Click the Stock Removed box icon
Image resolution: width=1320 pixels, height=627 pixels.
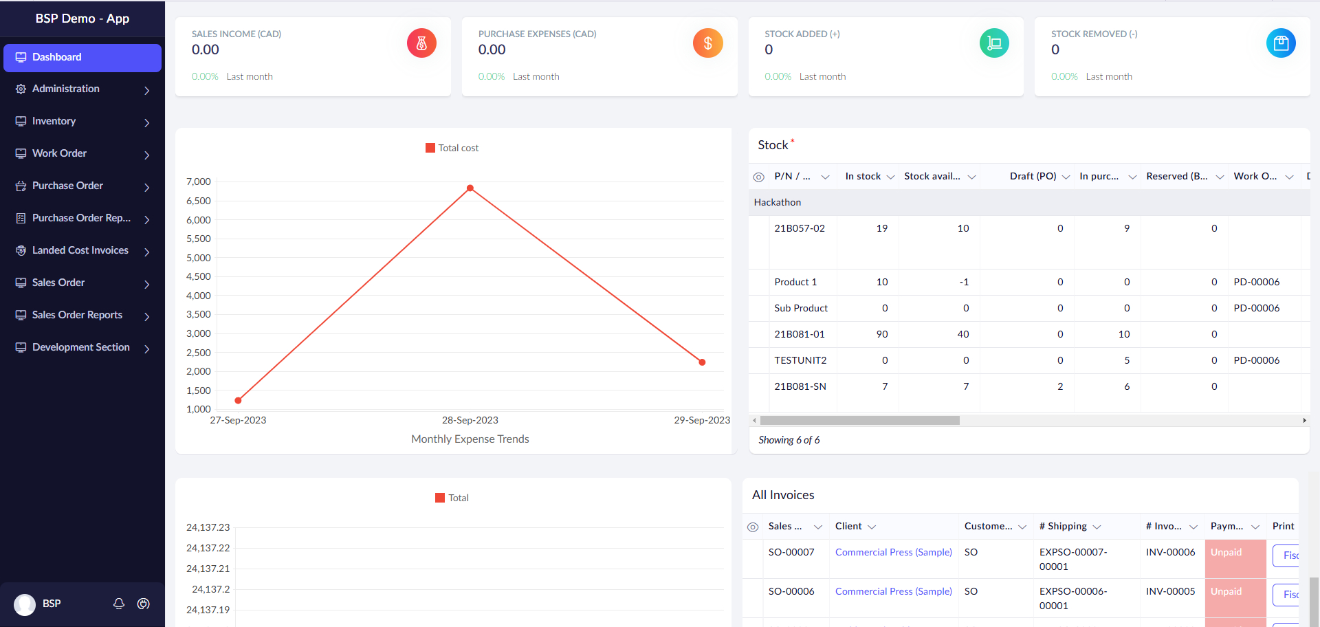(1281, 43)
